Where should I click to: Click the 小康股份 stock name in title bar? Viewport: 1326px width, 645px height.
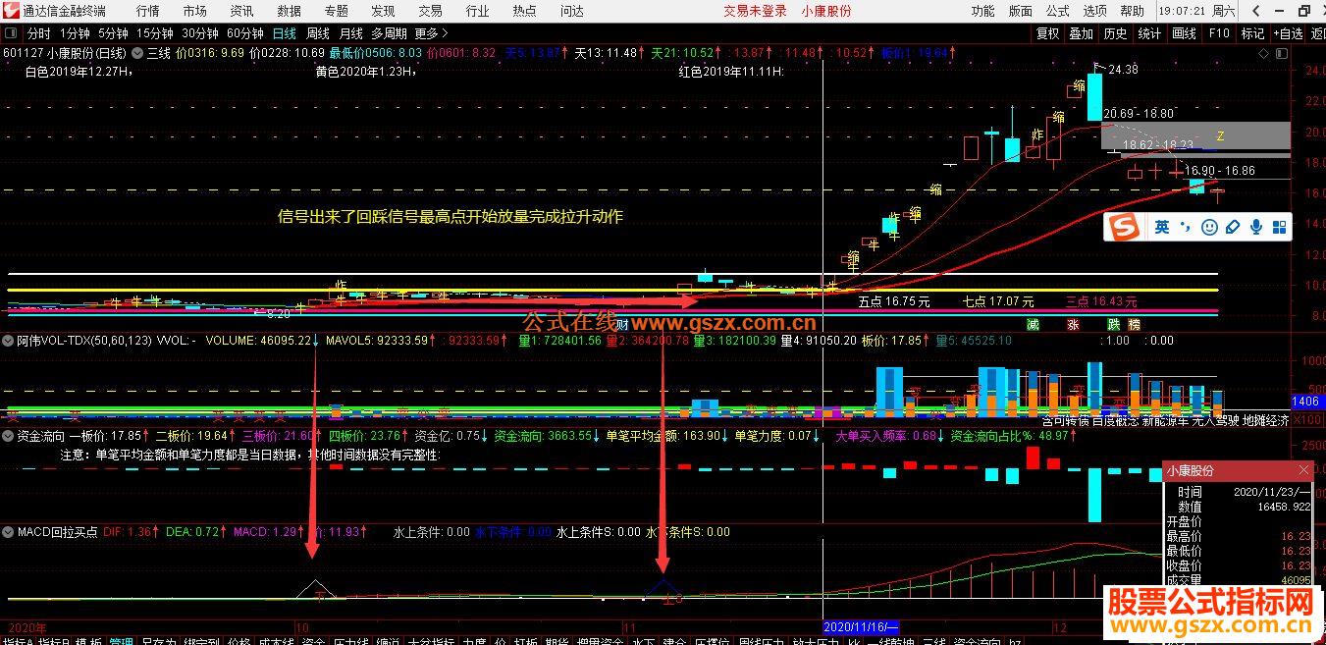(826, 11)
